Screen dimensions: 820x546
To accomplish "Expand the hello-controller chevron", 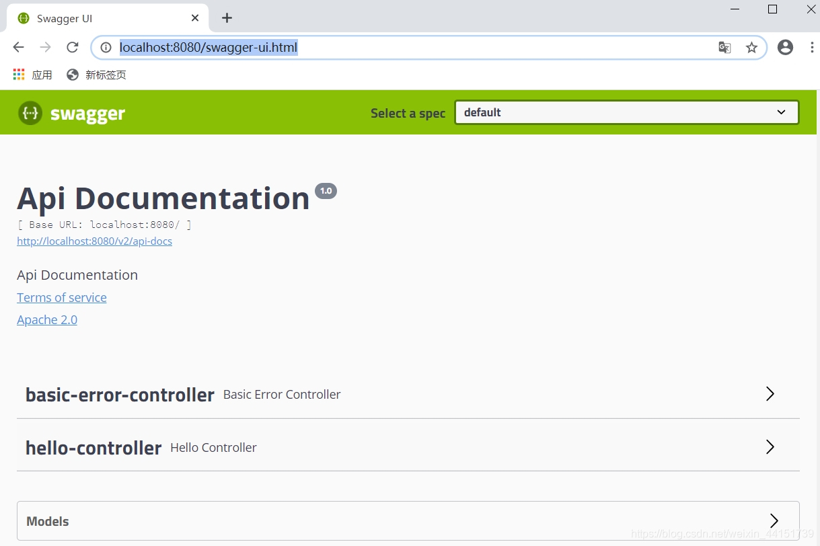I will pyautogui.click(x=770, y=446).
